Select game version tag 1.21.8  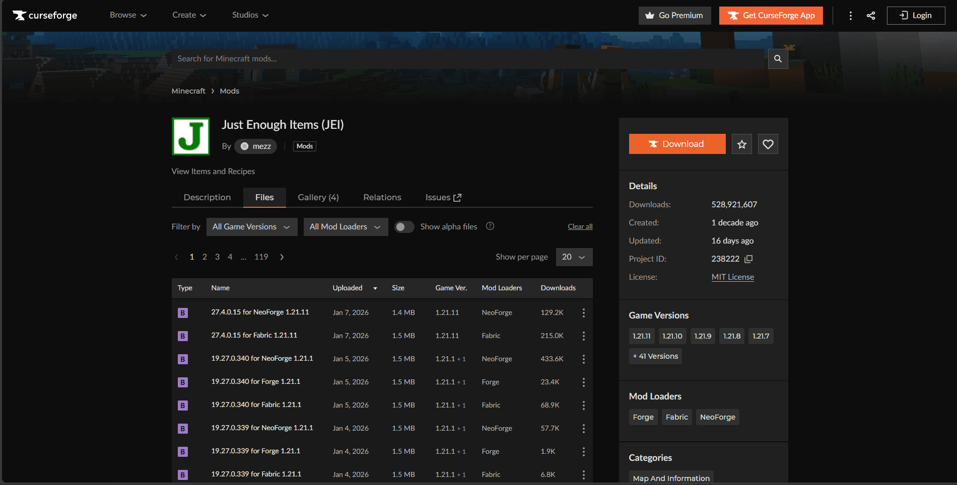pyautogui.click(x=732, y=336)
